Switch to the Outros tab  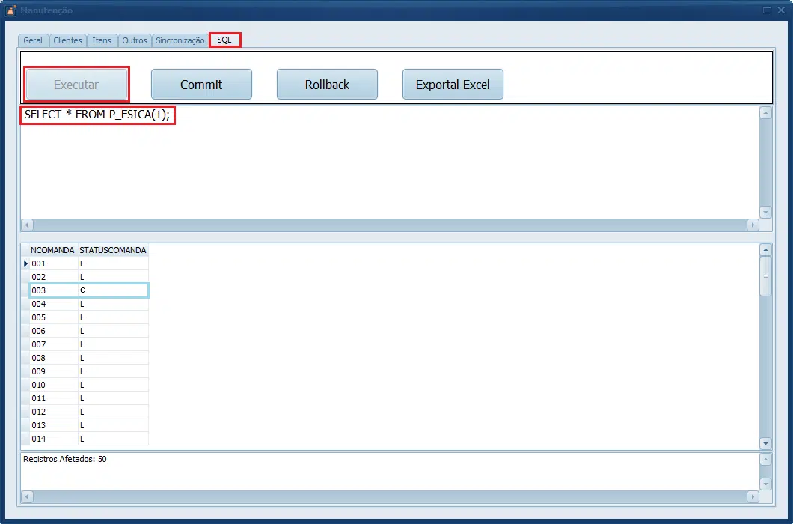click(x=135, y=40)
